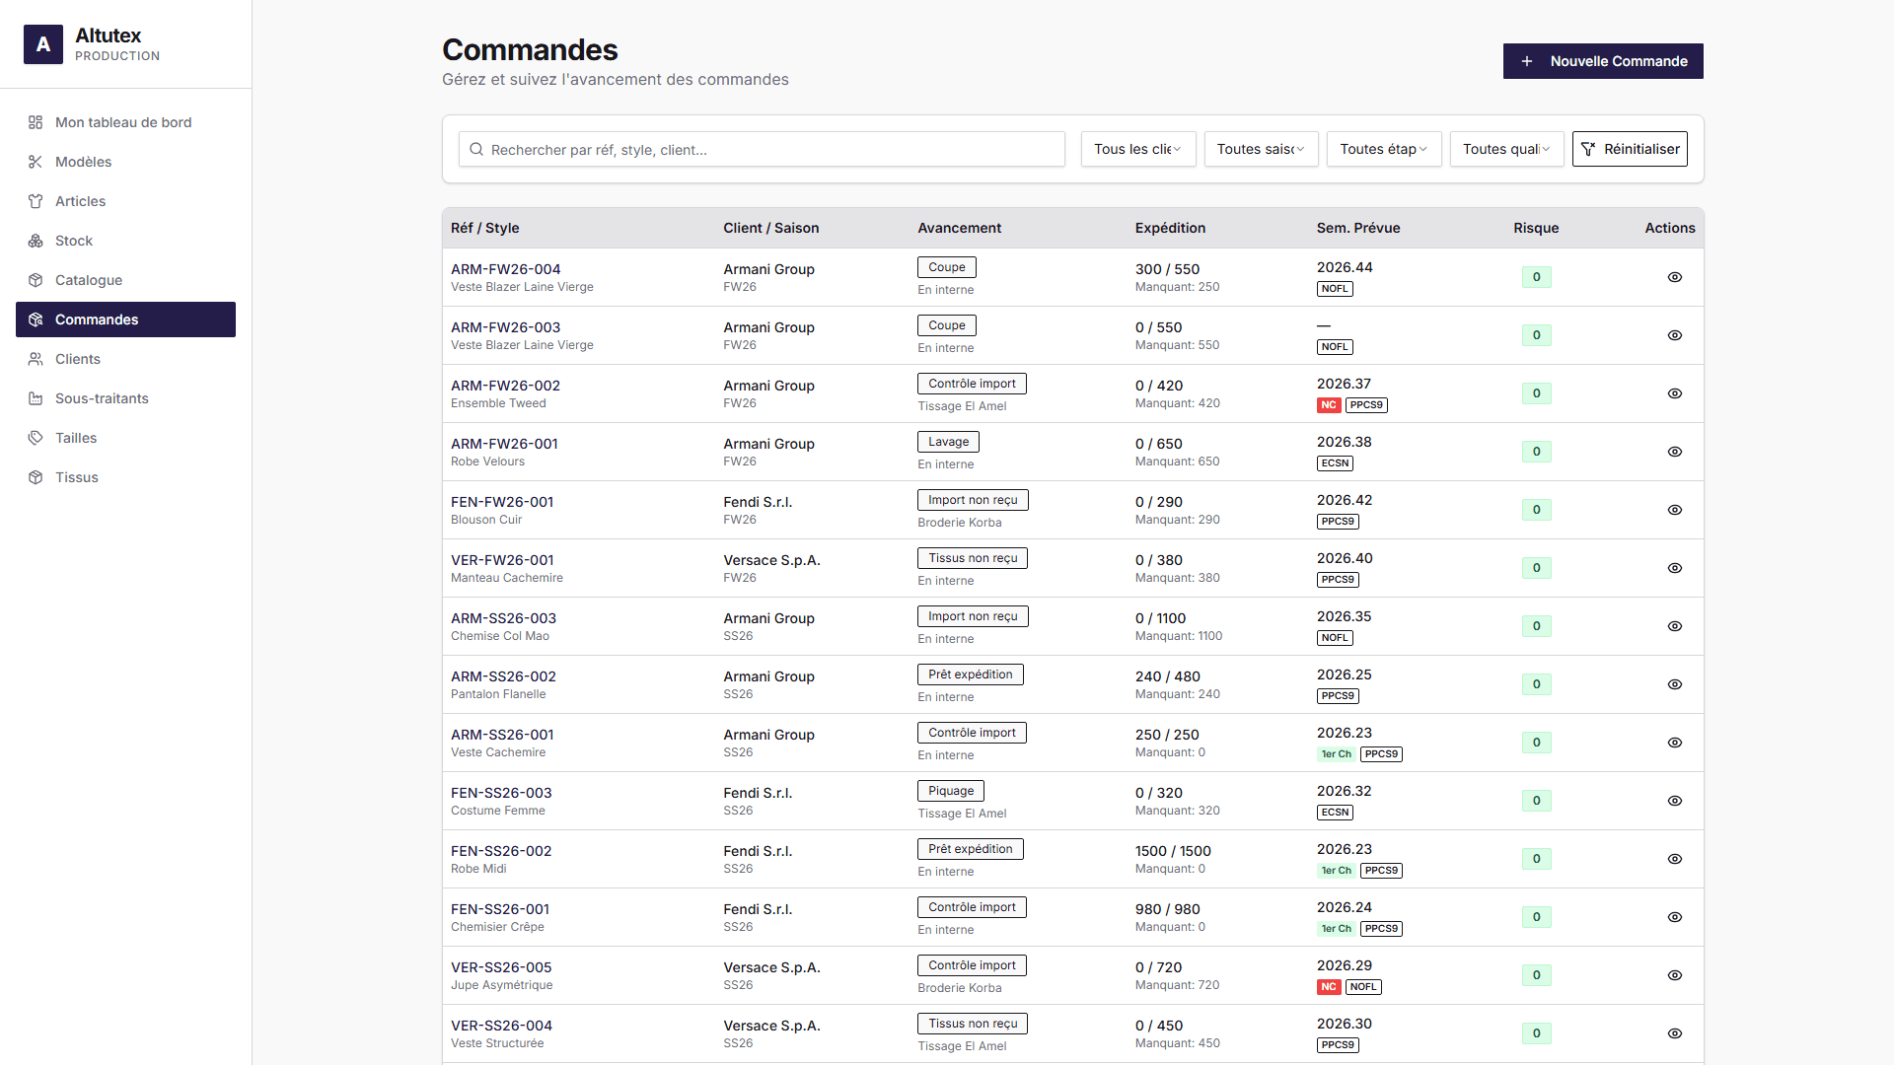The image size is (1894, 1065).
Task: Click the plus icon in Nouvelle Commande
Action: click(x=1527, y=61)
